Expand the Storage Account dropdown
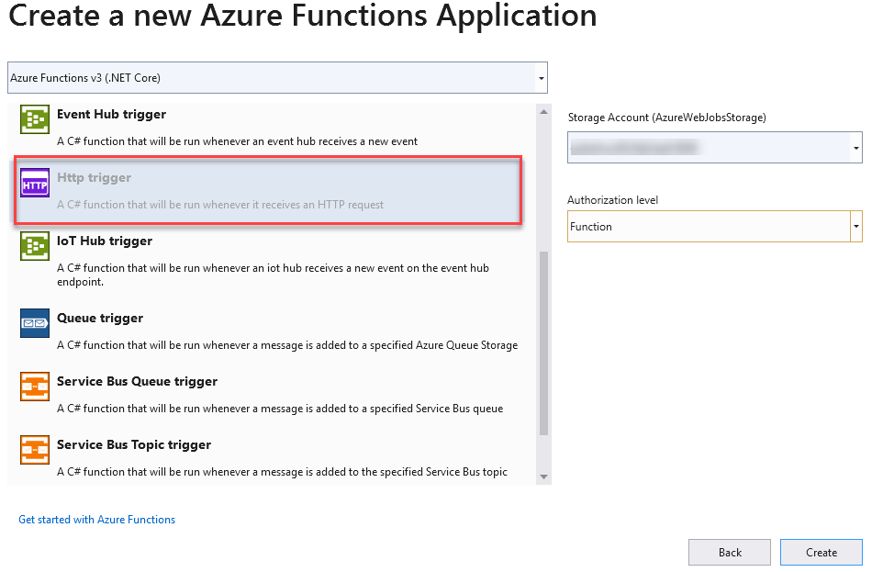This screenshot has width=883, height=572. click(x=715, y=148)
